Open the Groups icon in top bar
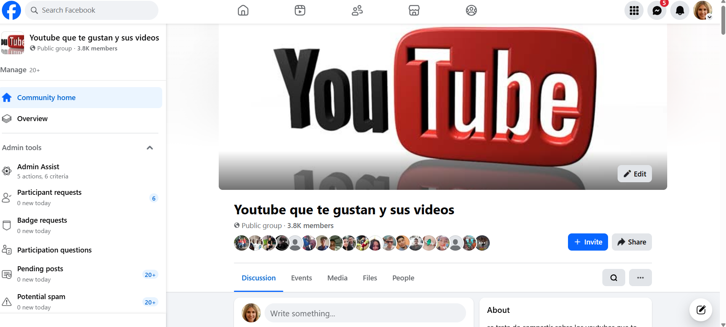The width and height of the screenshot is (726, 327). pos(471,10)
